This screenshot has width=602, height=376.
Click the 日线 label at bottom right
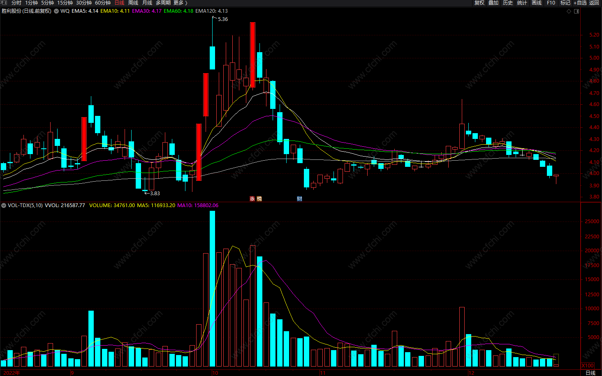click(x=590, y=373)
